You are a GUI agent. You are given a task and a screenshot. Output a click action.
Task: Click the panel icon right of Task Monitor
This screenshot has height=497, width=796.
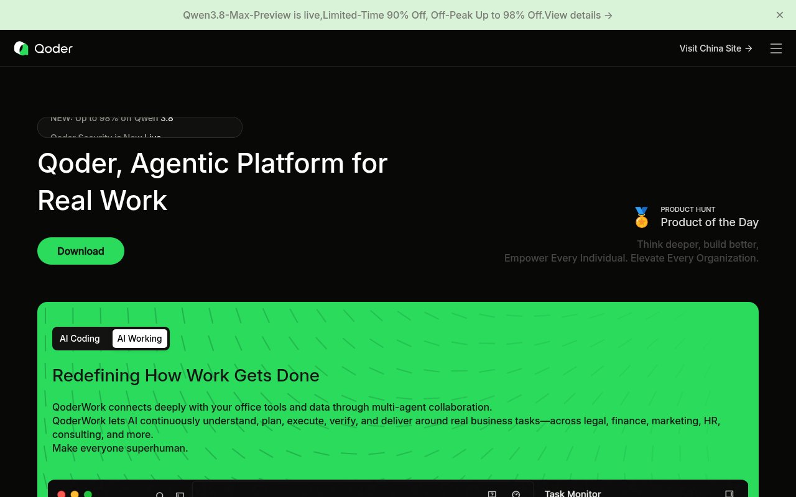(729, 494)
